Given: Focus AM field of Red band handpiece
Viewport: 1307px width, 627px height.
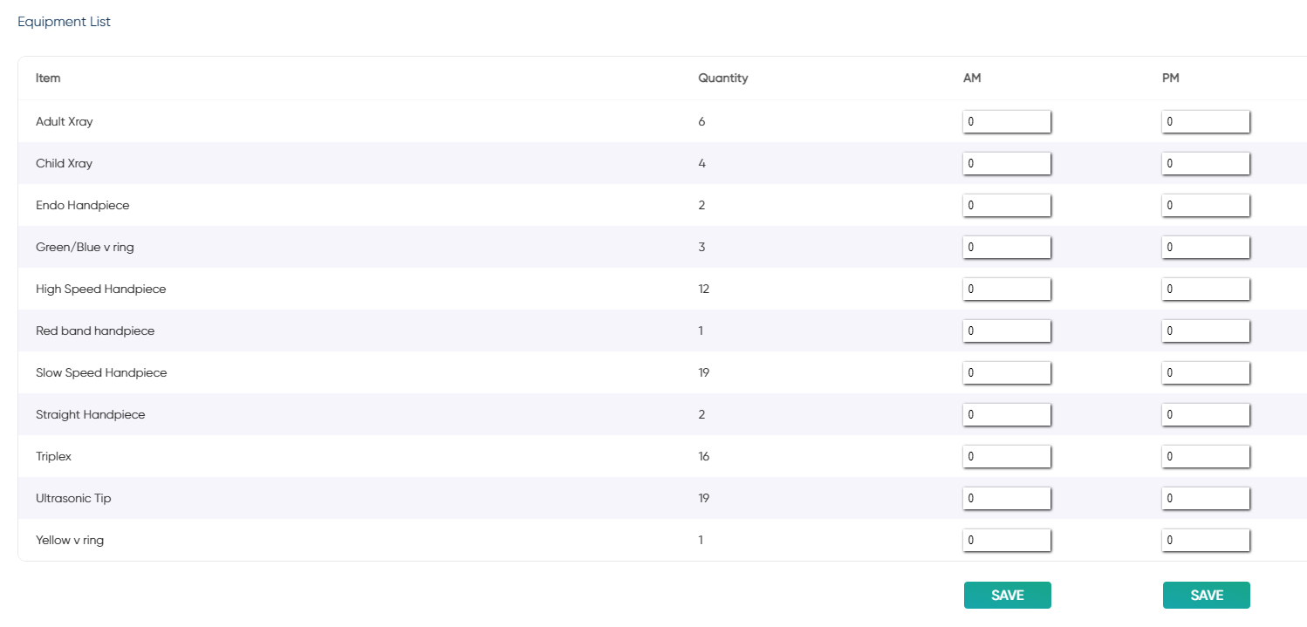Looking at the screenshot, I should point(1007,331).
